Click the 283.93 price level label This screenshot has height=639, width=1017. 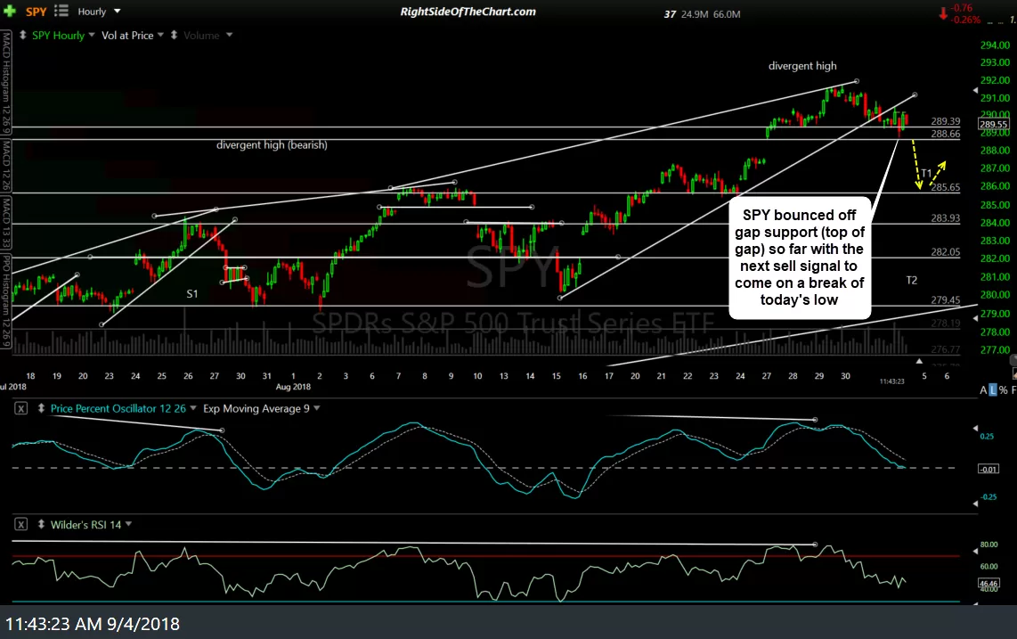click(945, 218)
